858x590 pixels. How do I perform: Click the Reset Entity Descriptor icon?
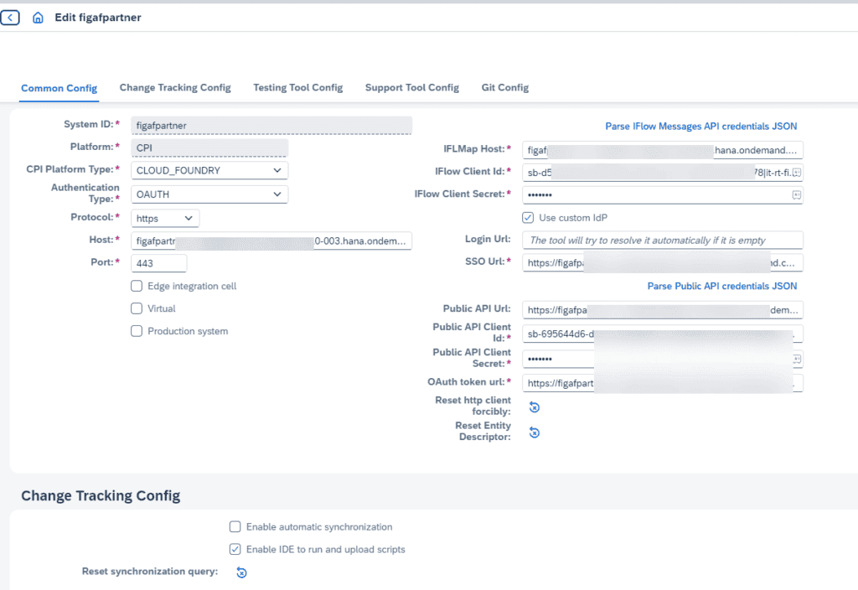[535, 432]
